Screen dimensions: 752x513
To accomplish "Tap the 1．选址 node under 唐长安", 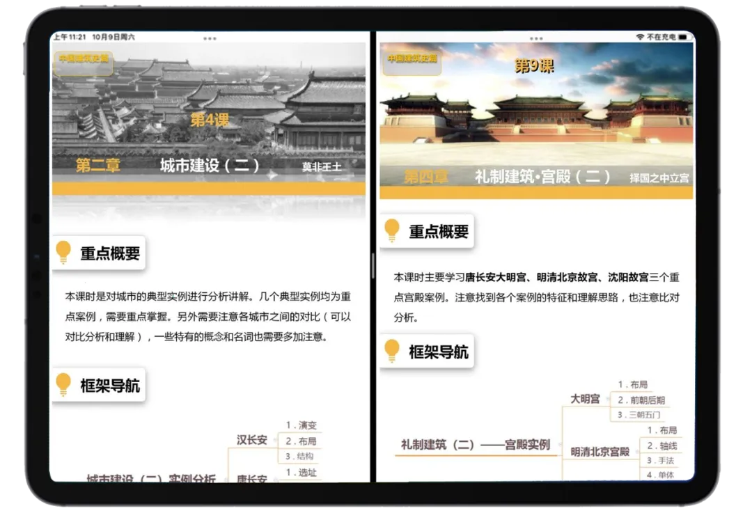I will click(301, 472).
